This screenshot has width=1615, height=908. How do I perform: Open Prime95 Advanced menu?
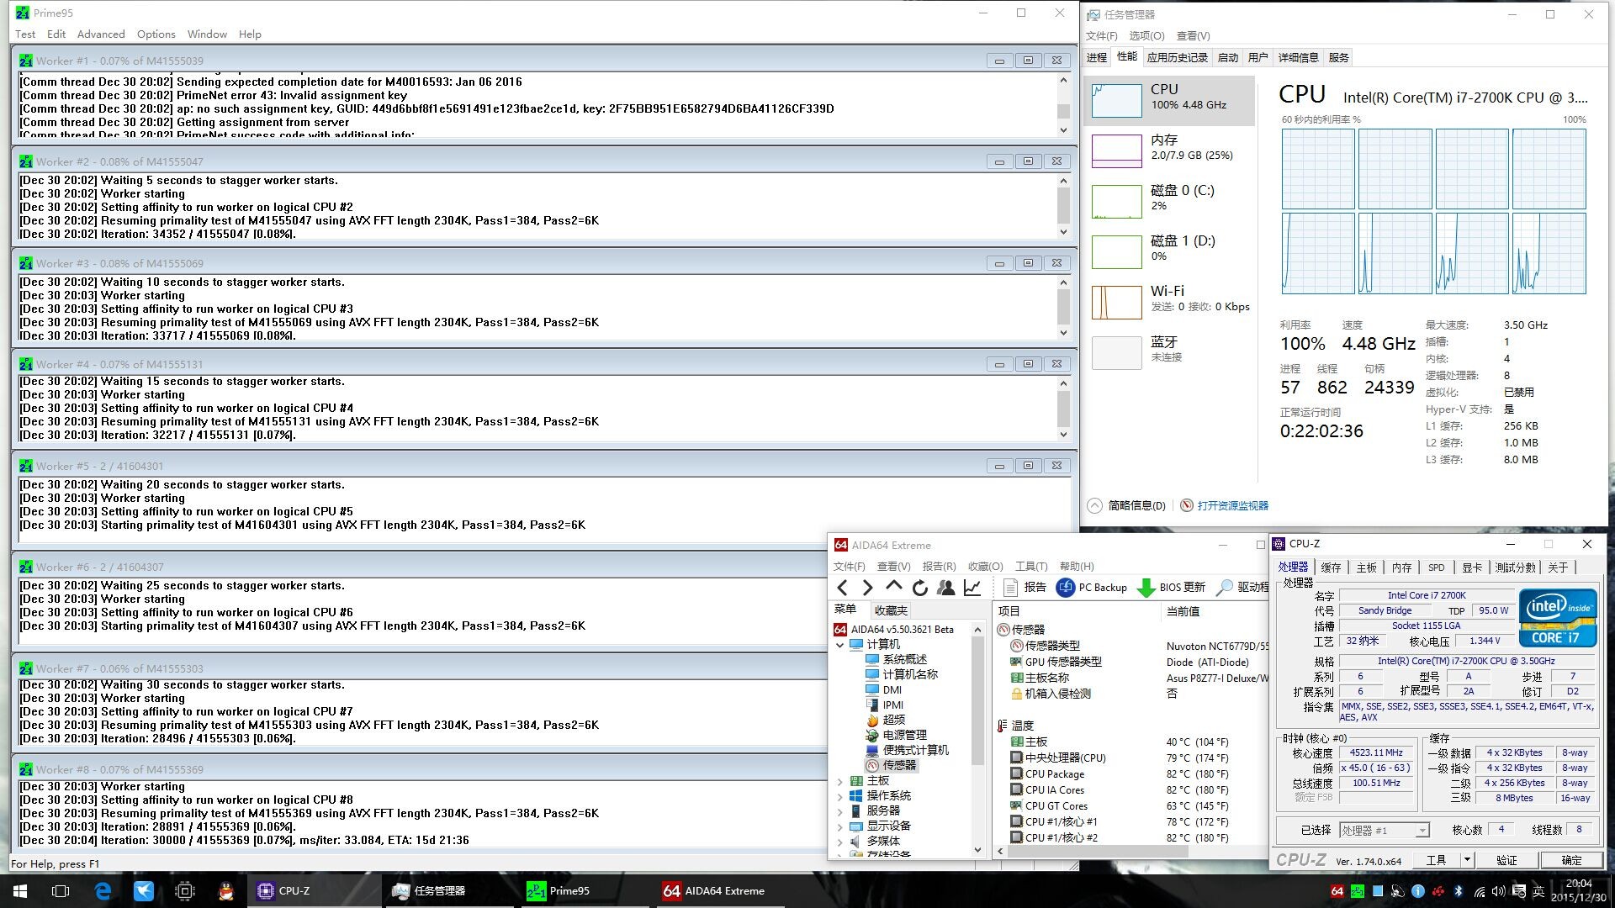101,34
